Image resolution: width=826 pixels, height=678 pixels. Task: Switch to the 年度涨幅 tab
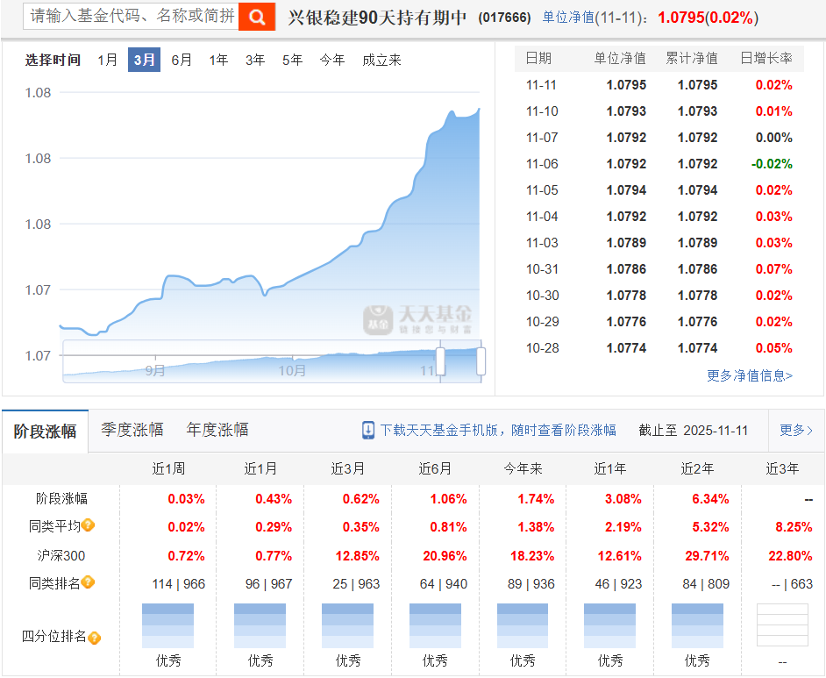(217, 430)
